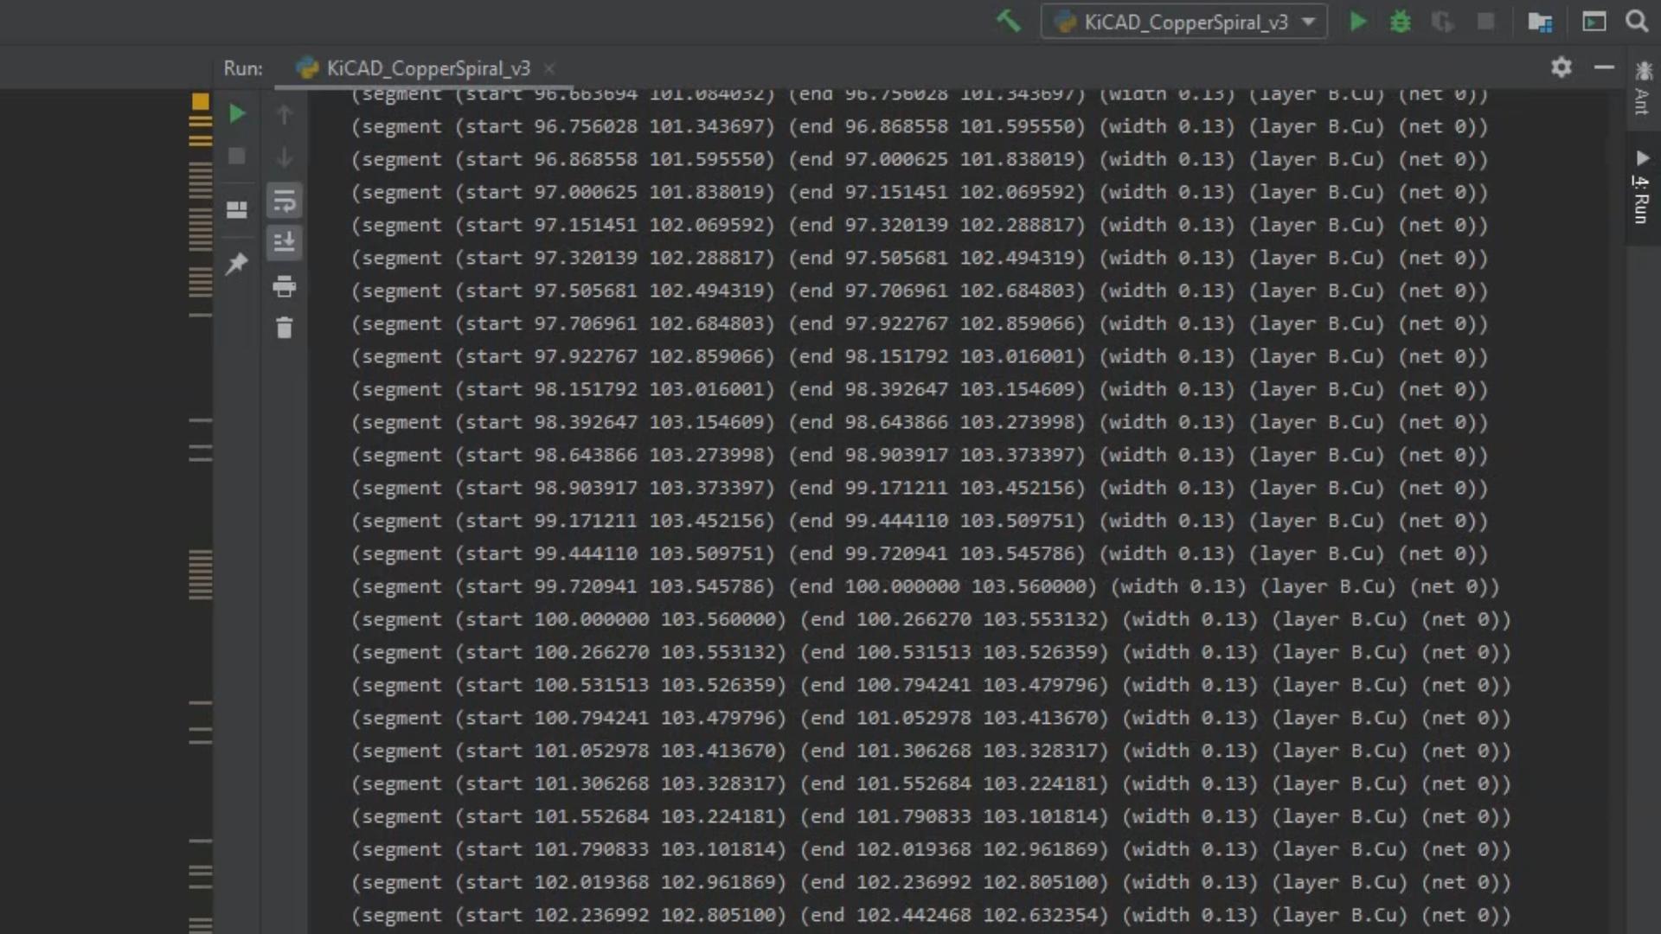Click segment line starting 101.052978 103.413670
The image size is (1661, 934).
pos(931,751)
